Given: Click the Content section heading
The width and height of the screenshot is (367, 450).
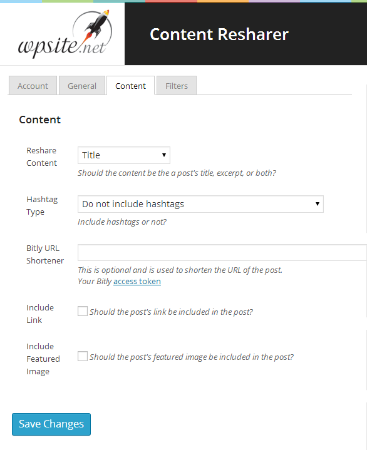Looking at the screenshot, I should (x=40, y=120).
